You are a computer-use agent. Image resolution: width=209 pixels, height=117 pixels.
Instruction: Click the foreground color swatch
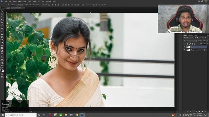tap(1, 70)
